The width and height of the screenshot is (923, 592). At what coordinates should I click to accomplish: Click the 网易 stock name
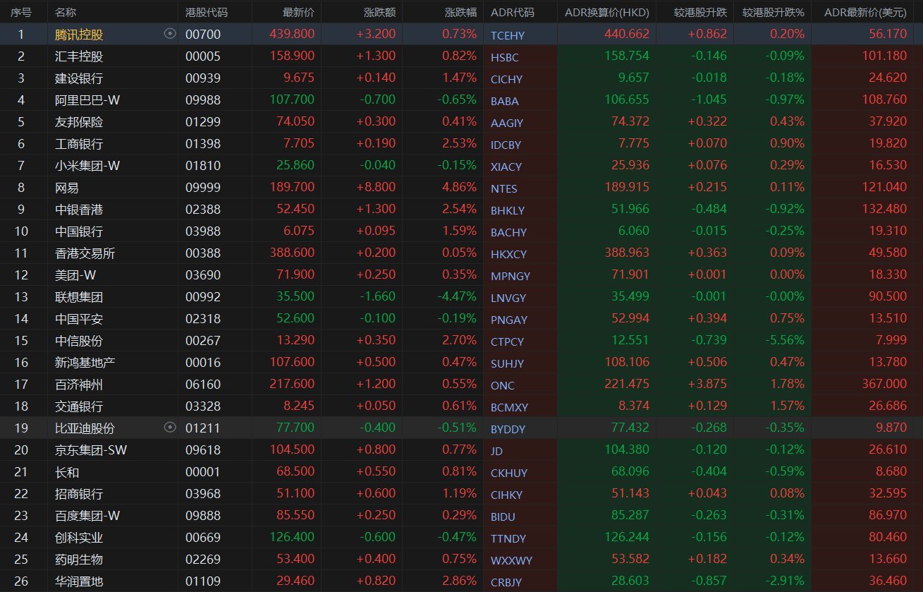[x=67, y=187]
